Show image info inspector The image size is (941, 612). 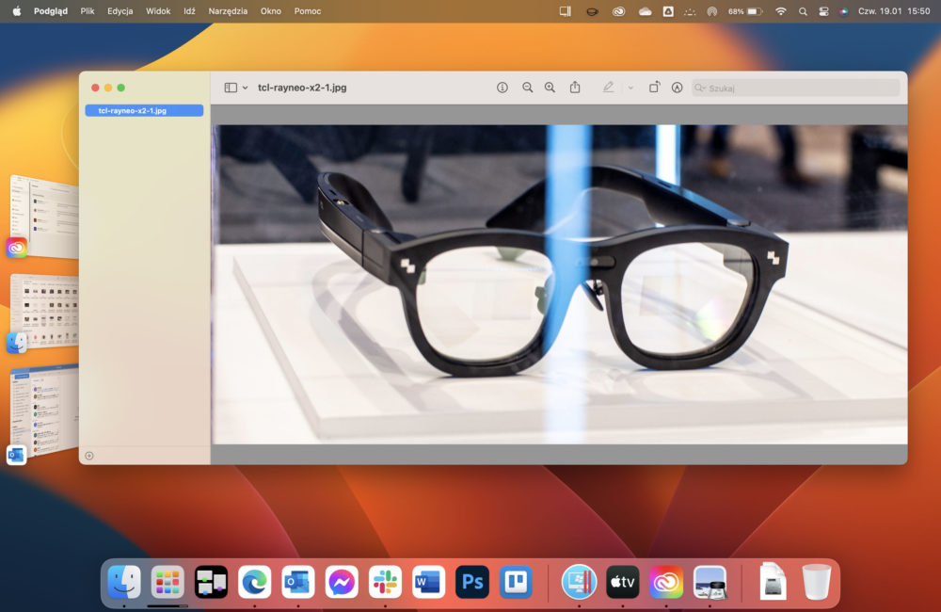tap(502, 88)
